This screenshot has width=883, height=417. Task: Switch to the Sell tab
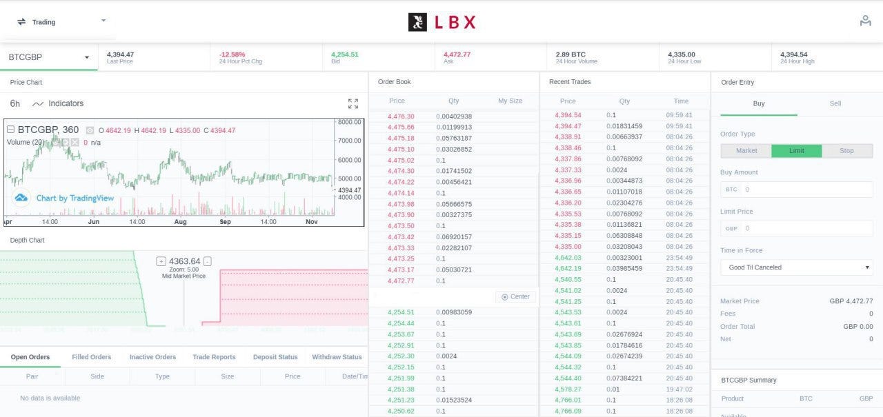pos(835,103)
